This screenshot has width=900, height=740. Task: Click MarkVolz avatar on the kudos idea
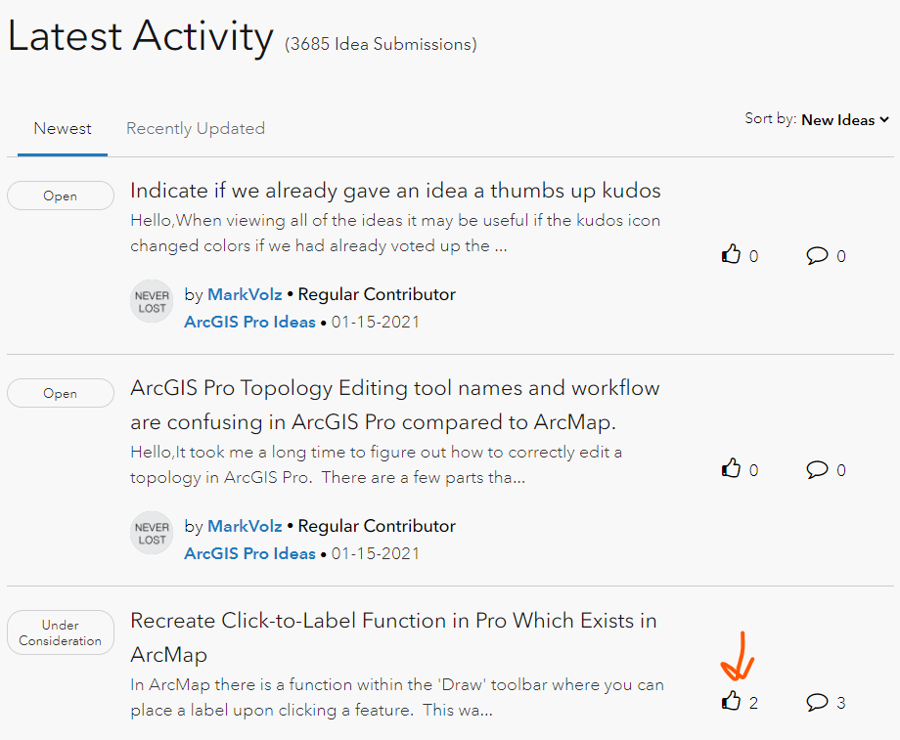pos(152,301)
